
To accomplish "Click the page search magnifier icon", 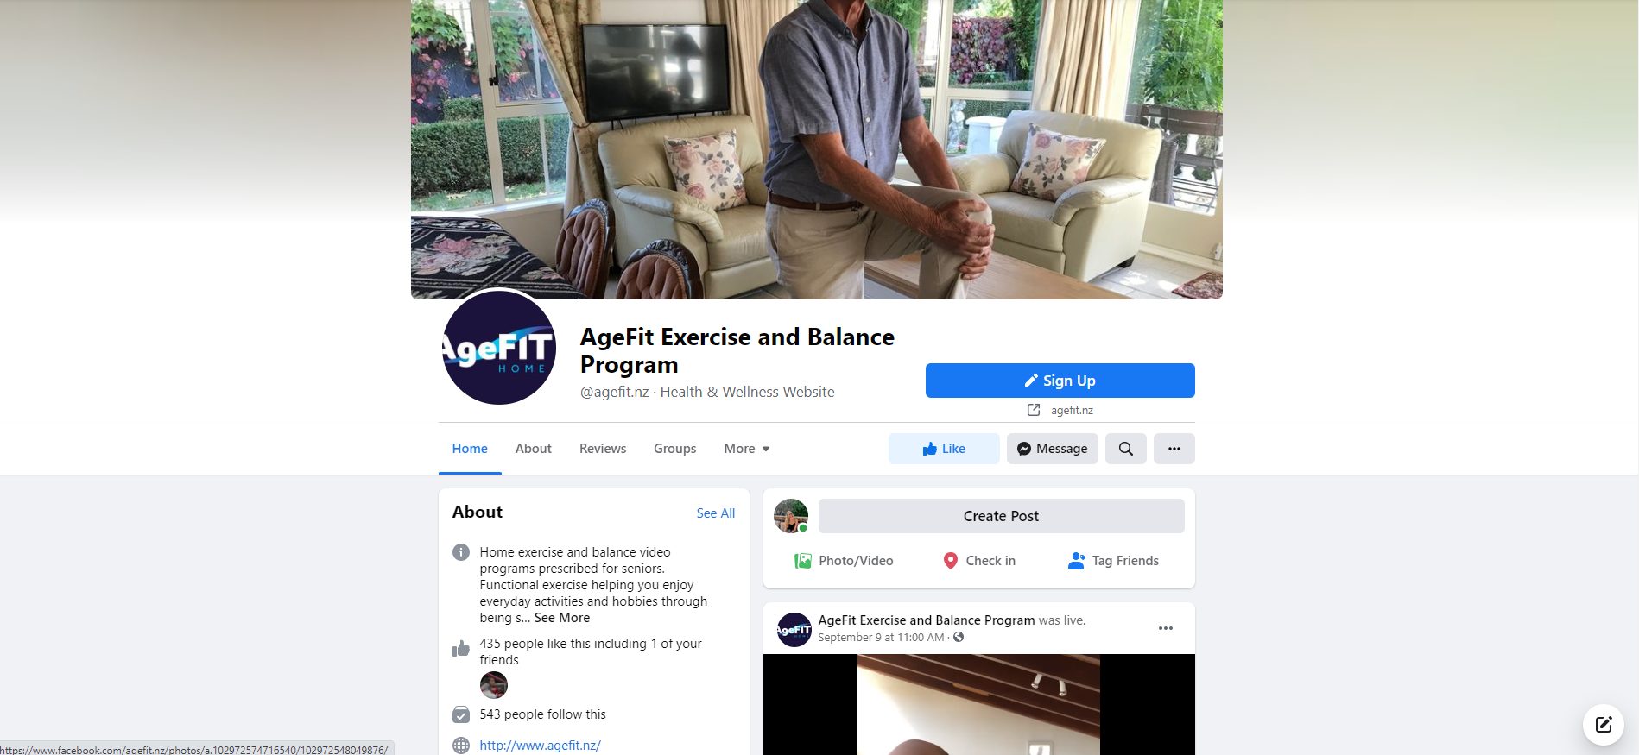I will point(1125,449).
